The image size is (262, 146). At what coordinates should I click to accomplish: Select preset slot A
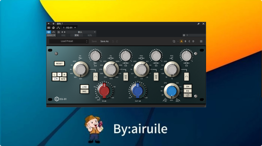click(x=181, y=41)
